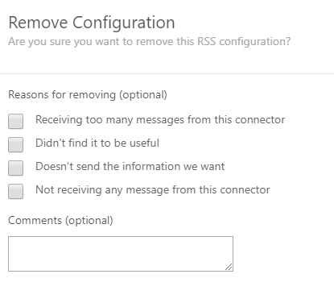Check 'Receiving too many messages from this connector' box

point(15,121)
